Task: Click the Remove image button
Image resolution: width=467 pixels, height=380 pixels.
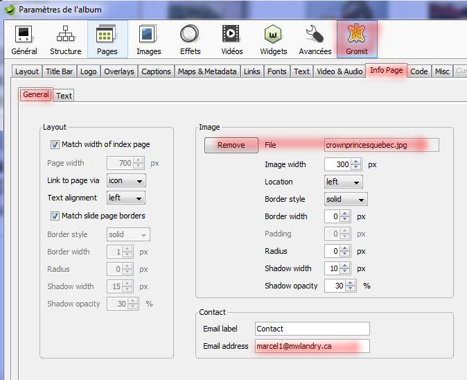Action: [x=231, y=145]
